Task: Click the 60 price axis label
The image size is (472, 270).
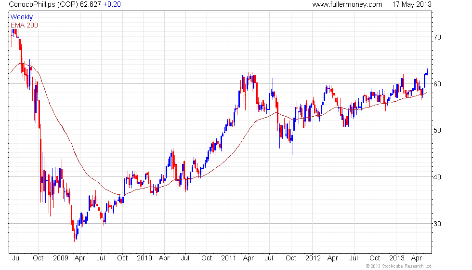Action: 437,84
